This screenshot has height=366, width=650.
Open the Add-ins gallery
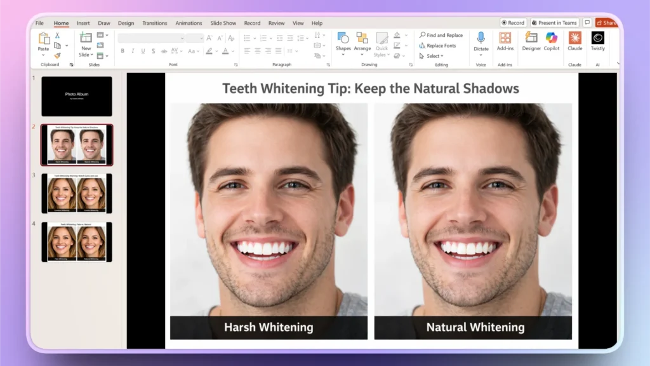(x=505, y=41)
